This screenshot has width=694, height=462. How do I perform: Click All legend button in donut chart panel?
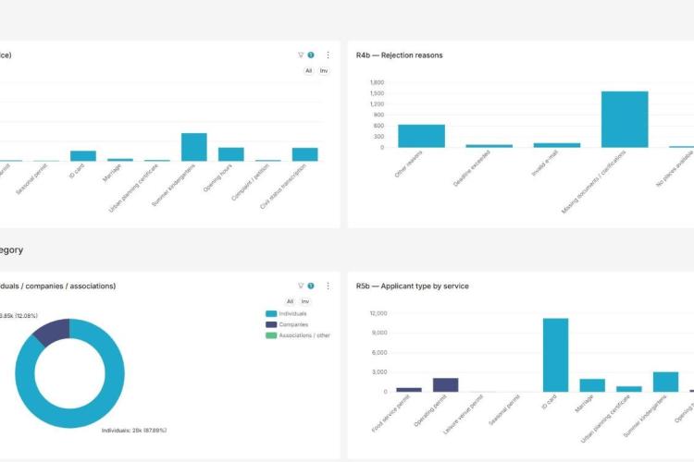pyautogui.click(x=290, y=301)
